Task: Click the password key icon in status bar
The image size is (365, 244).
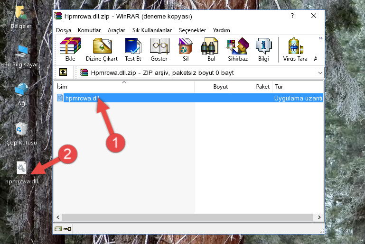Action: click(x=67, y=229)
